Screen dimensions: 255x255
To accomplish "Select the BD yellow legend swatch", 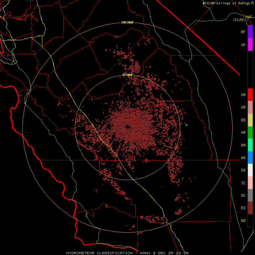I will (x=250, y=120).
